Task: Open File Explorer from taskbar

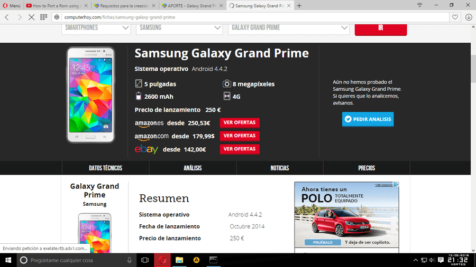Action: [x=179, y=260]
